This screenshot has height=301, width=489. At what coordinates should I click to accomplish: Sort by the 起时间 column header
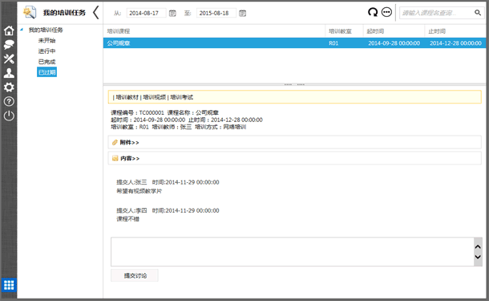click(x=394, y=31)
